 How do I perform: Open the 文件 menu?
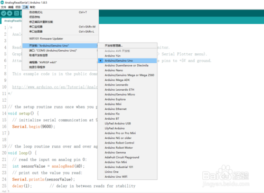(x=3, y=7)
